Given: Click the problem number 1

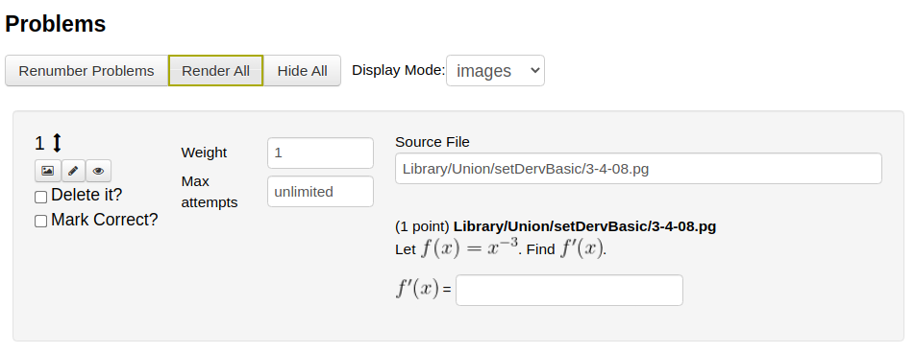Looking at the screenshot, I should [39, 143].
